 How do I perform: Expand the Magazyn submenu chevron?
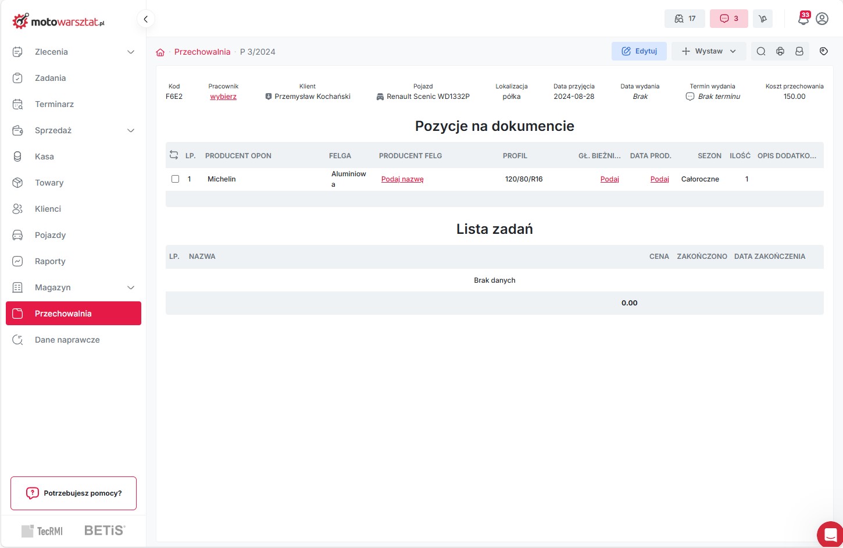[131, 287]
